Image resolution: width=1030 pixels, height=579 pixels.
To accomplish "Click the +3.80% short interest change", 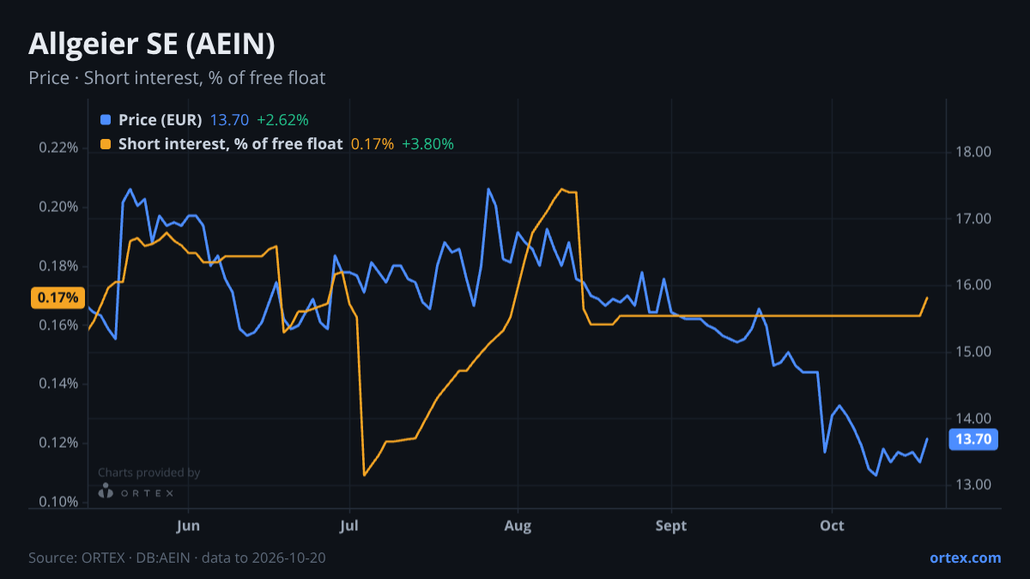I will (x=427, y=144).
